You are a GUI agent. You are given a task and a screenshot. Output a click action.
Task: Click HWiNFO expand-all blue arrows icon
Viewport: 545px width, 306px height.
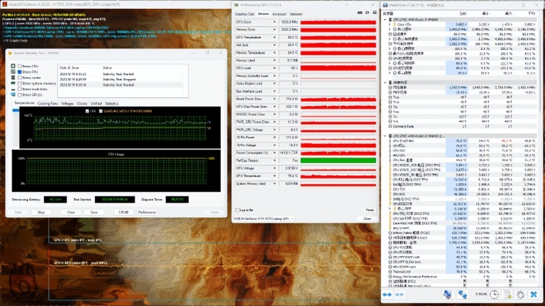(387, 295)
